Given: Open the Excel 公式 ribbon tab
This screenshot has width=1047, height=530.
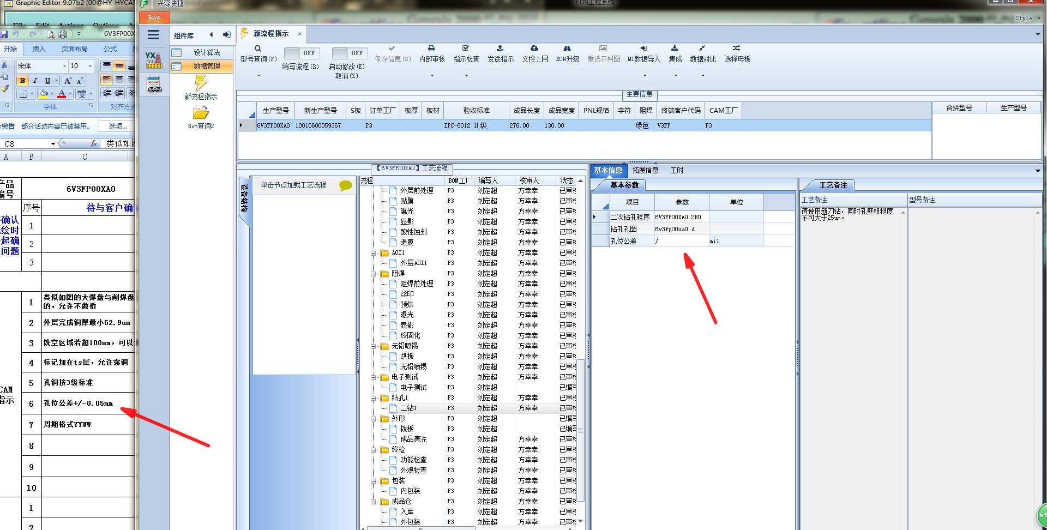Looking at the screenshot, I should click(110, 49).
